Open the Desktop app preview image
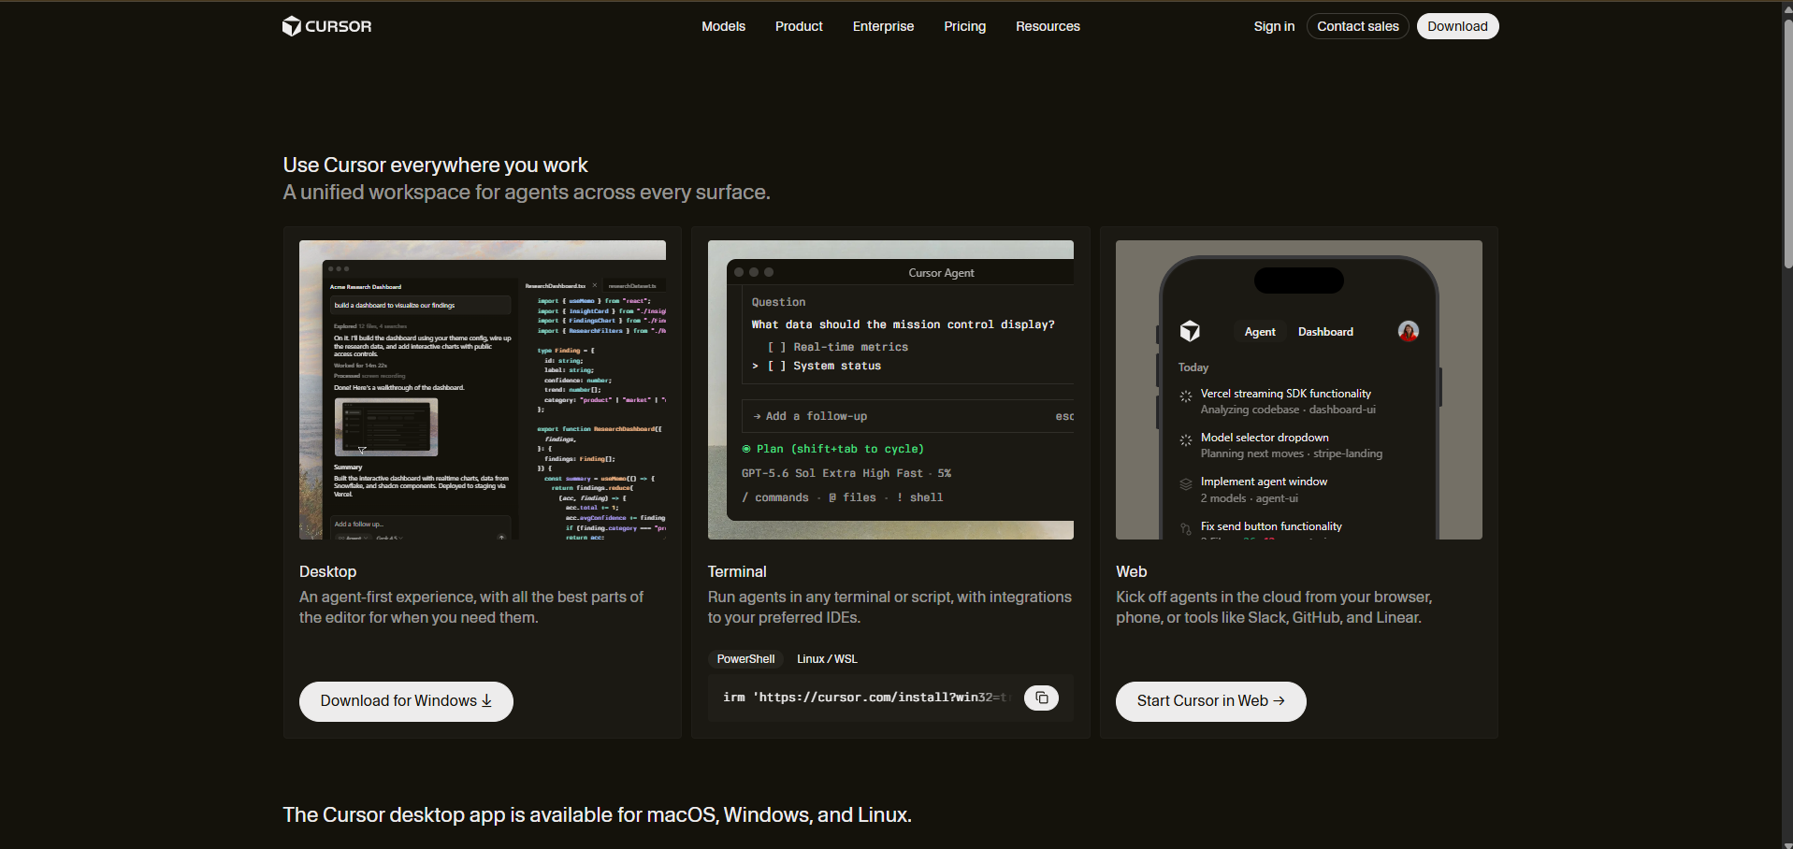1793x849 pixels. 483,390
